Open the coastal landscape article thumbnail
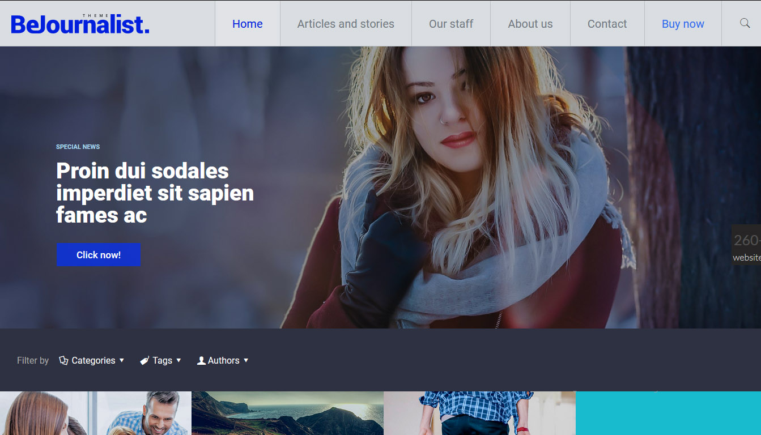Viewport: 761px width, 435px height. (x=287, y=413)
